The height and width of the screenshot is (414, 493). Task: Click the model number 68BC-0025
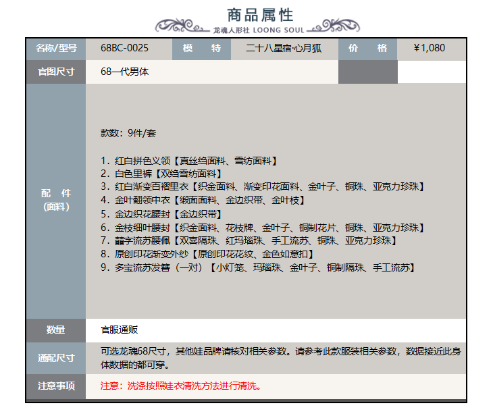tap(124, 48)
